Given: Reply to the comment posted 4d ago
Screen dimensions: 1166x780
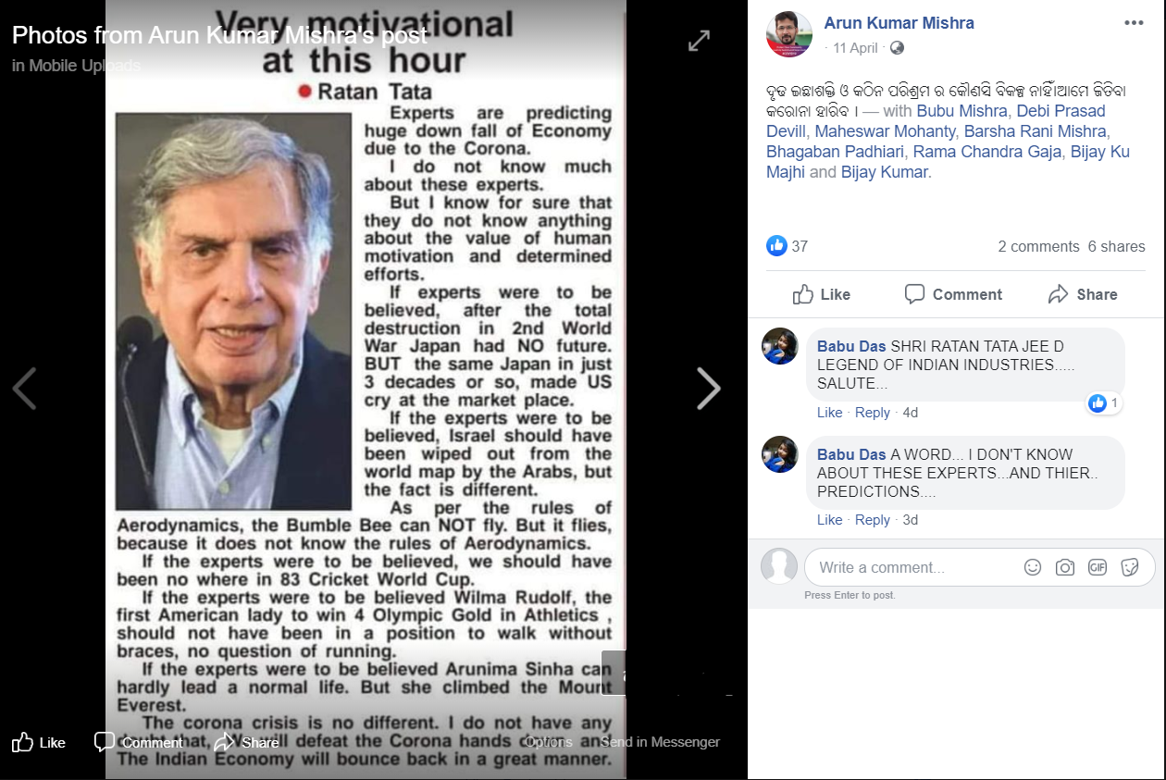Looking at the screenshot, I should point(873,413).
